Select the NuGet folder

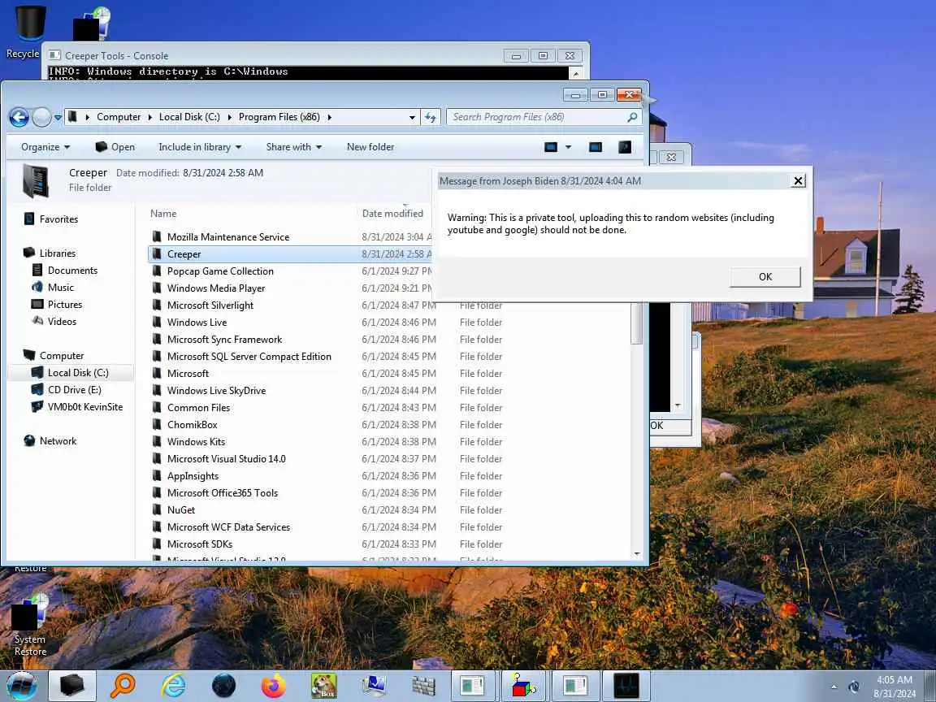tap(181, 510)
